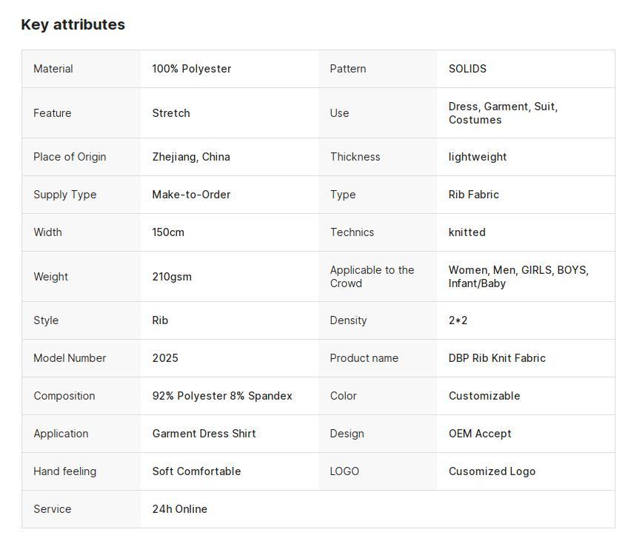Click the lightweight thickness value

tap(478, 157)
